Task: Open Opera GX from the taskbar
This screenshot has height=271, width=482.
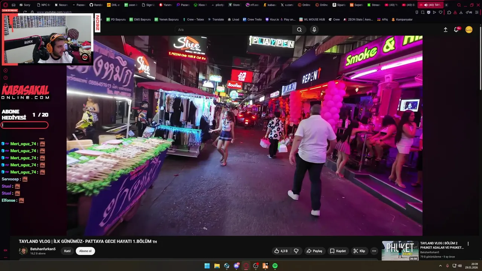Action: pyautogui.click(x=246, y=266)
